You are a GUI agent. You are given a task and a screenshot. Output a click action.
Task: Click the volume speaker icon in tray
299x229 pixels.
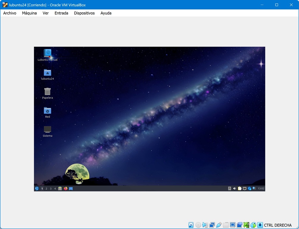click(x=234, y=188)
